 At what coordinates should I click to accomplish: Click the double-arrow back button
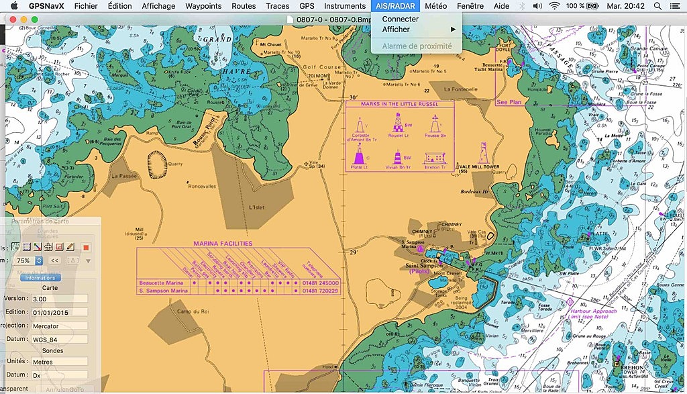coord(54,260)
